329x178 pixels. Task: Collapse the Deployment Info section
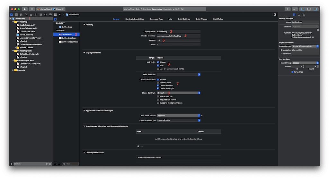[84, 53]
